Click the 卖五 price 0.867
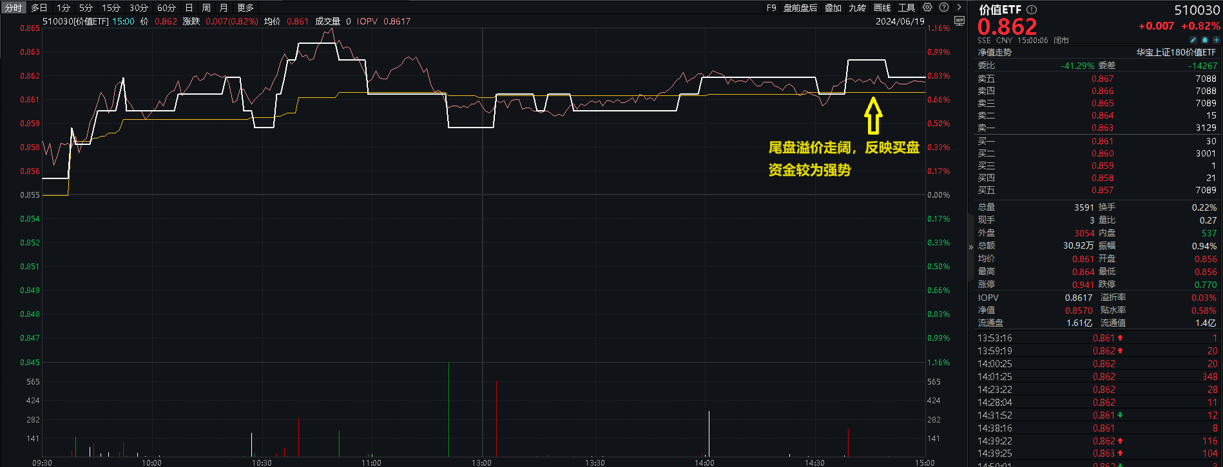 click(1103, 79)
